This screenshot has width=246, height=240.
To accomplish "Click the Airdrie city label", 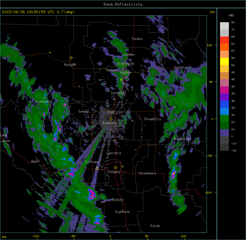I will tap(115, 153).
